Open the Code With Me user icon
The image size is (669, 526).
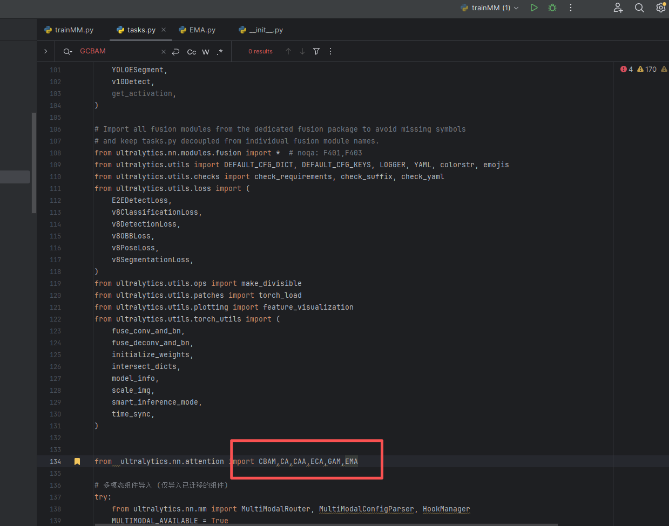(618, 8)
